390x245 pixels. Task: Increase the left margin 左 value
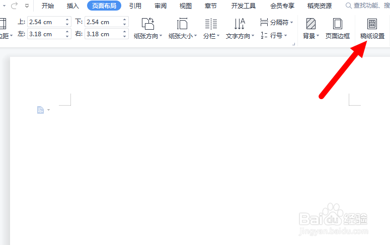pyautogui.click(x=67, y=31)
